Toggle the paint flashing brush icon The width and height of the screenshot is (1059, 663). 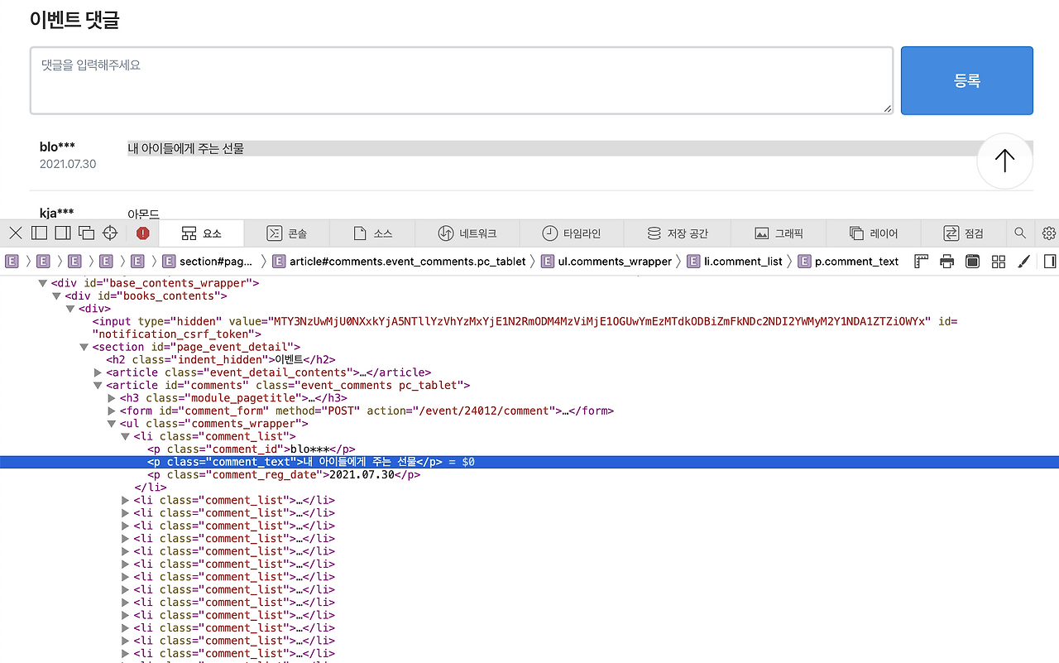click(x=1023, y=262)
